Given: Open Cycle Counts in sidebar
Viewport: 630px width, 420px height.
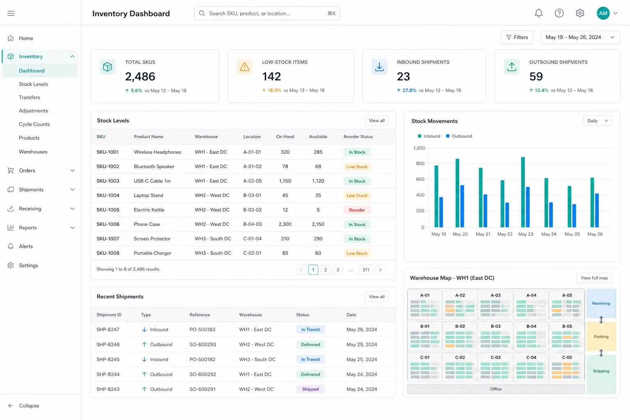Looking at the screenshot, I should coord(34,124).
